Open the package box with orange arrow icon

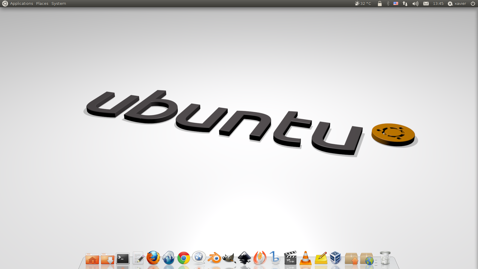coord(351,259)
